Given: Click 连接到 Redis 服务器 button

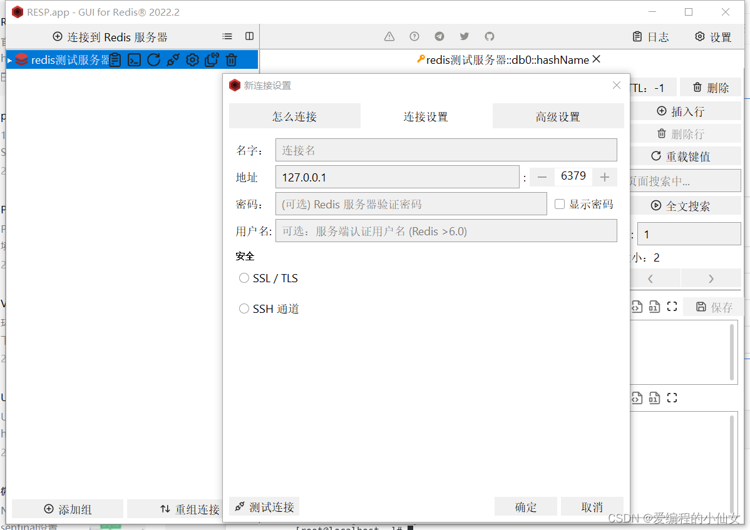Looking at the screenshot, I should tap(110, 37).
